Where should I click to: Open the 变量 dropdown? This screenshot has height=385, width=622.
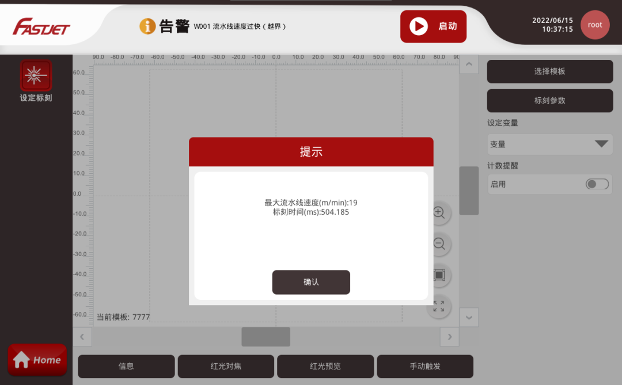click(550, 144)
